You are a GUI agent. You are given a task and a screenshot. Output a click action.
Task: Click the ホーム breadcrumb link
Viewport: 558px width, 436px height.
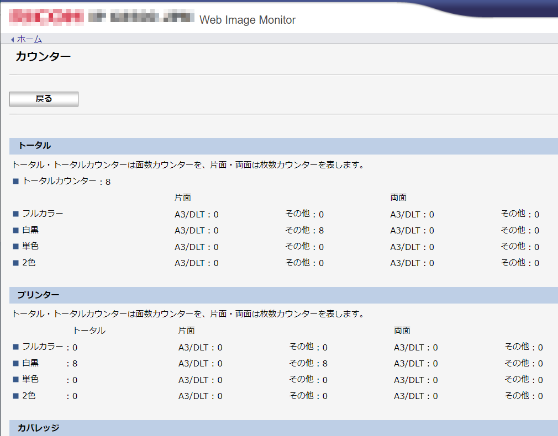coord(29,39)
